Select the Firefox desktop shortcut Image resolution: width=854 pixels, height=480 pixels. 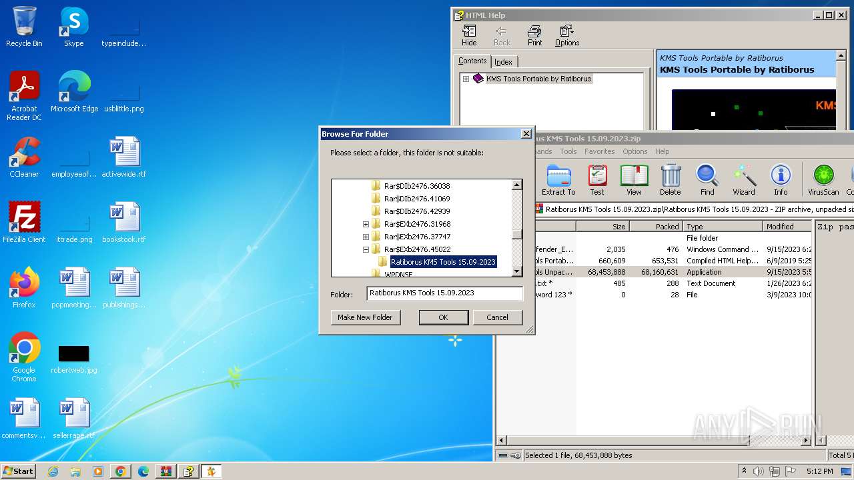point(24,288)
